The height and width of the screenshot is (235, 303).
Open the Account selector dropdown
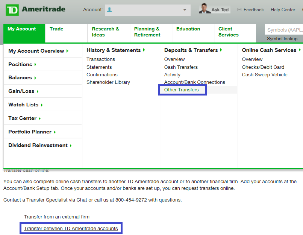184,10
